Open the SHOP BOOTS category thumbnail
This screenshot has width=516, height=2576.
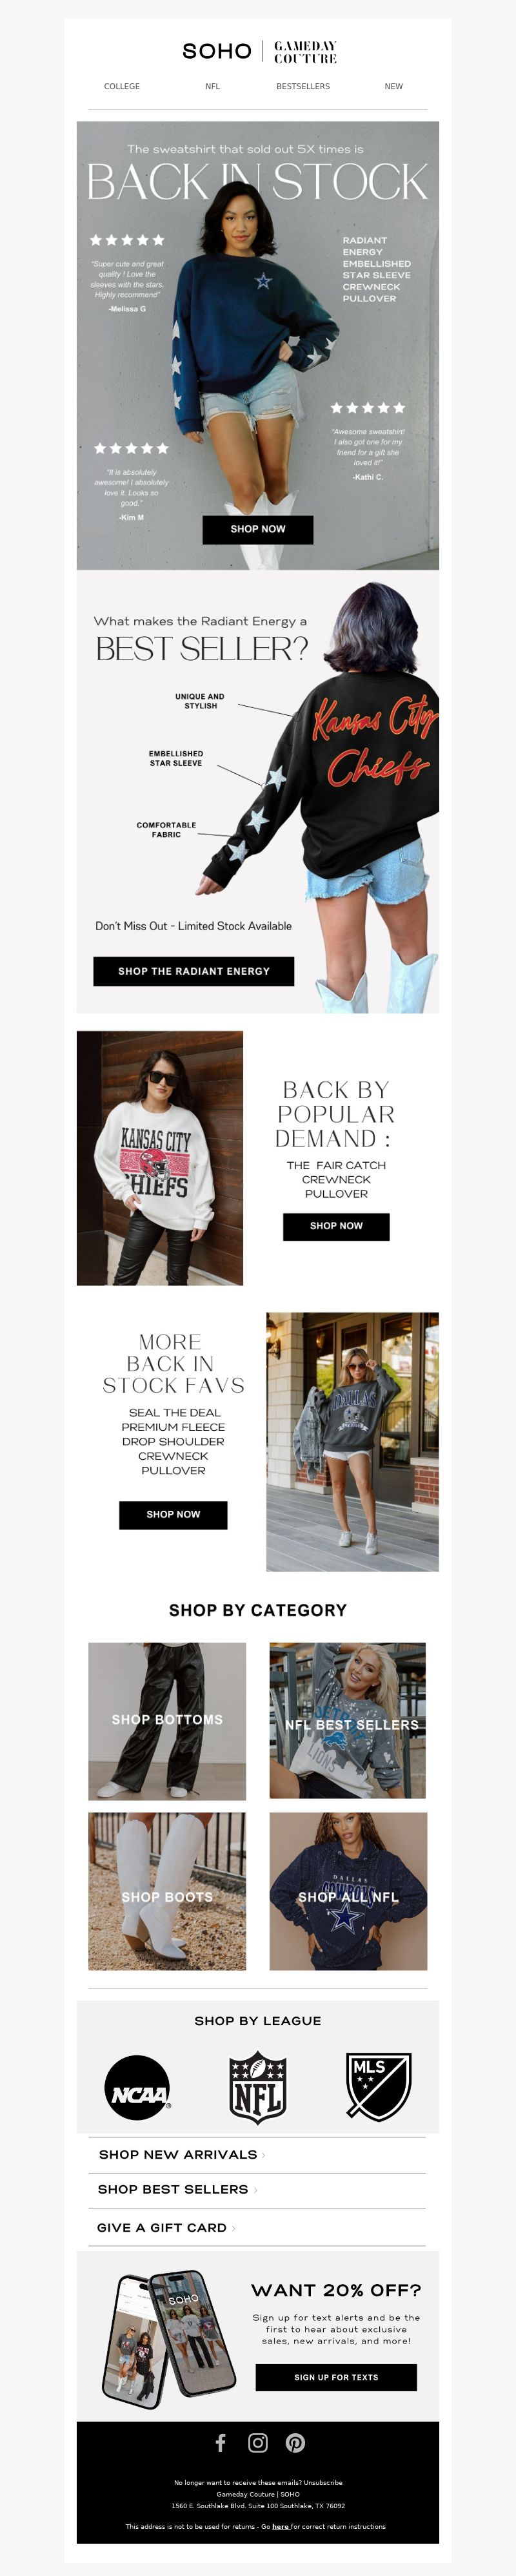click(x=166, y=1892)
